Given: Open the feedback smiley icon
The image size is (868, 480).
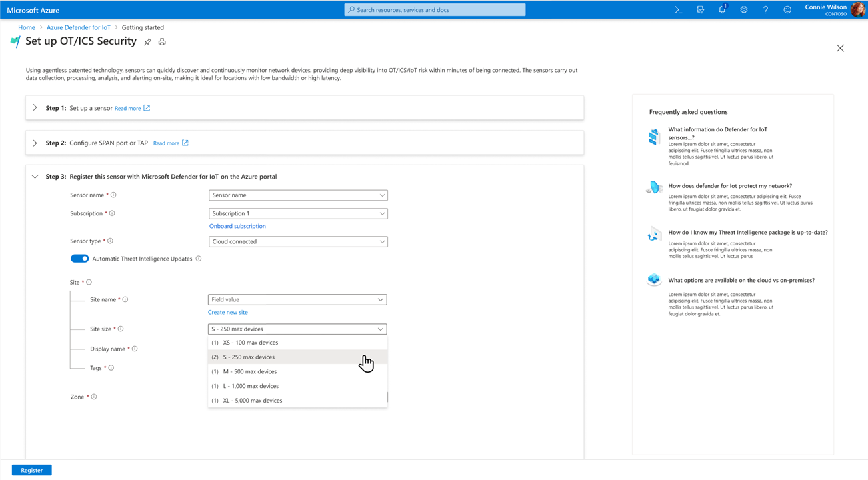Looking at the screenshot, I should (x=787, y=10).
